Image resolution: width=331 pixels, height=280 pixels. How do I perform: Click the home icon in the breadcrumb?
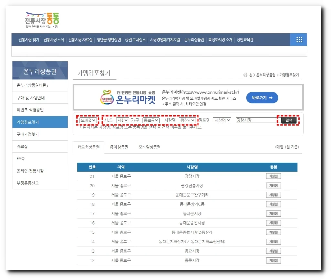[245, 74]
